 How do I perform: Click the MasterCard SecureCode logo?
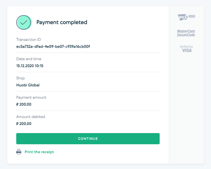pos(186,33)
